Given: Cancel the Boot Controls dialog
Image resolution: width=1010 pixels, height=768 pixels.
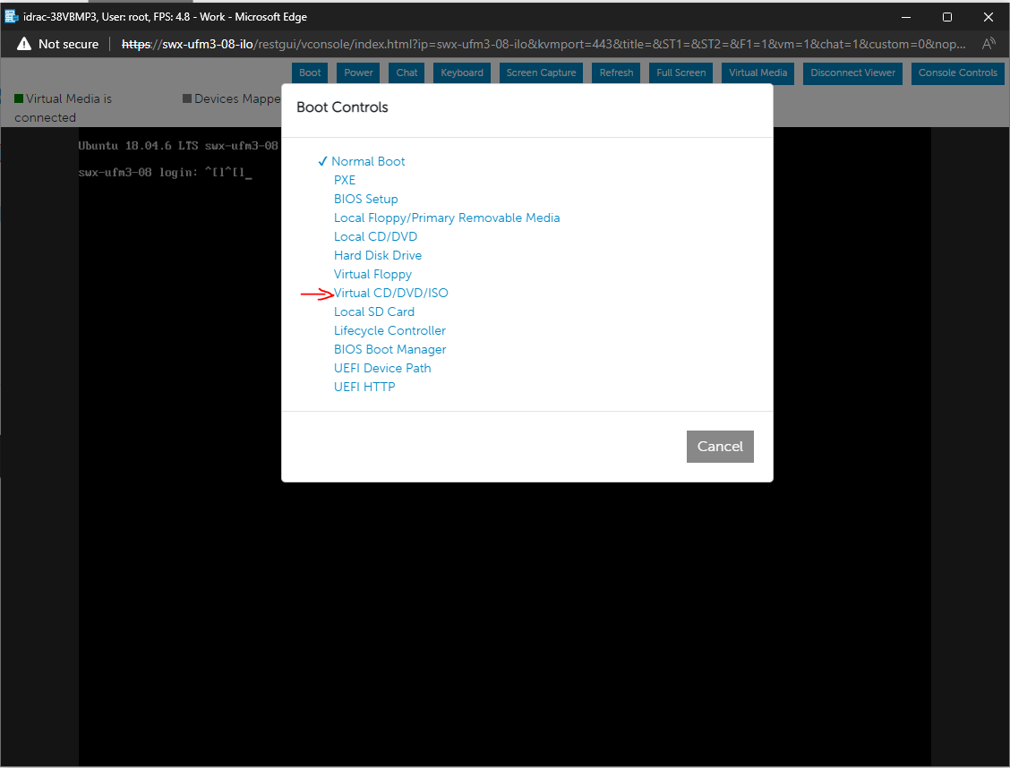Looking at the screenshot, I should pos(720,446).
